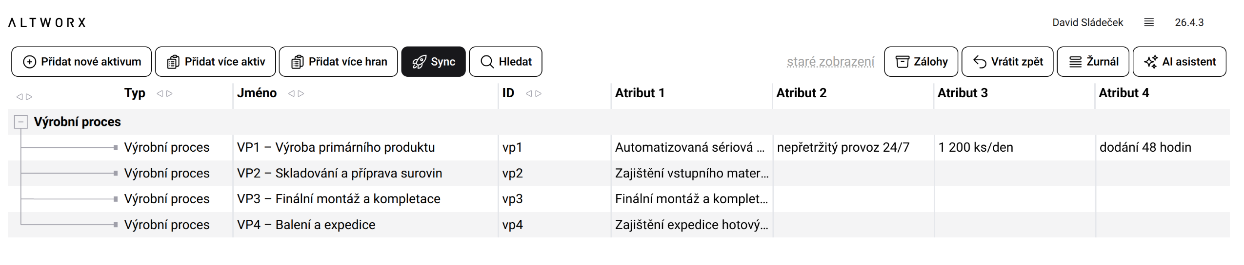
Task: Click the ALTWORX logo
Action: coord(47,22)
